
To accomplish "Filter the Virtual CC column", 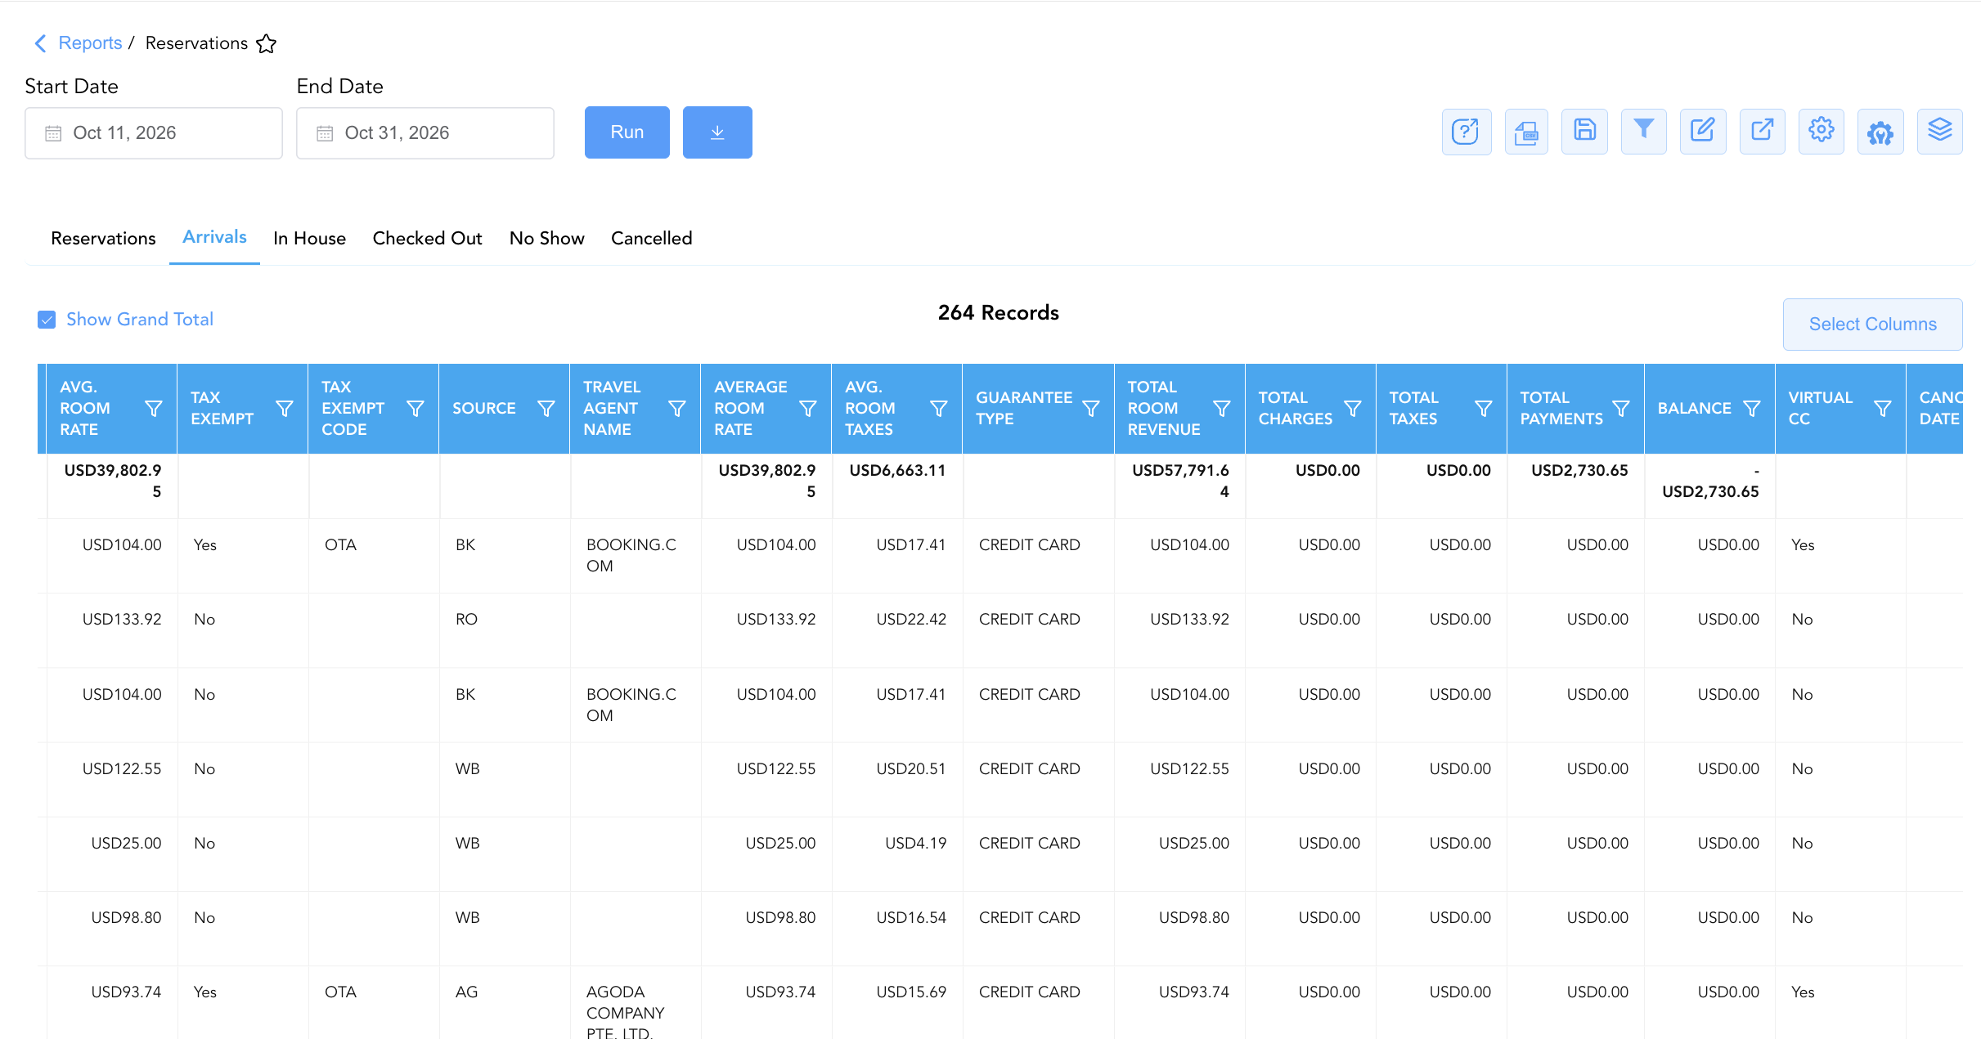I will click(1882, 408).
